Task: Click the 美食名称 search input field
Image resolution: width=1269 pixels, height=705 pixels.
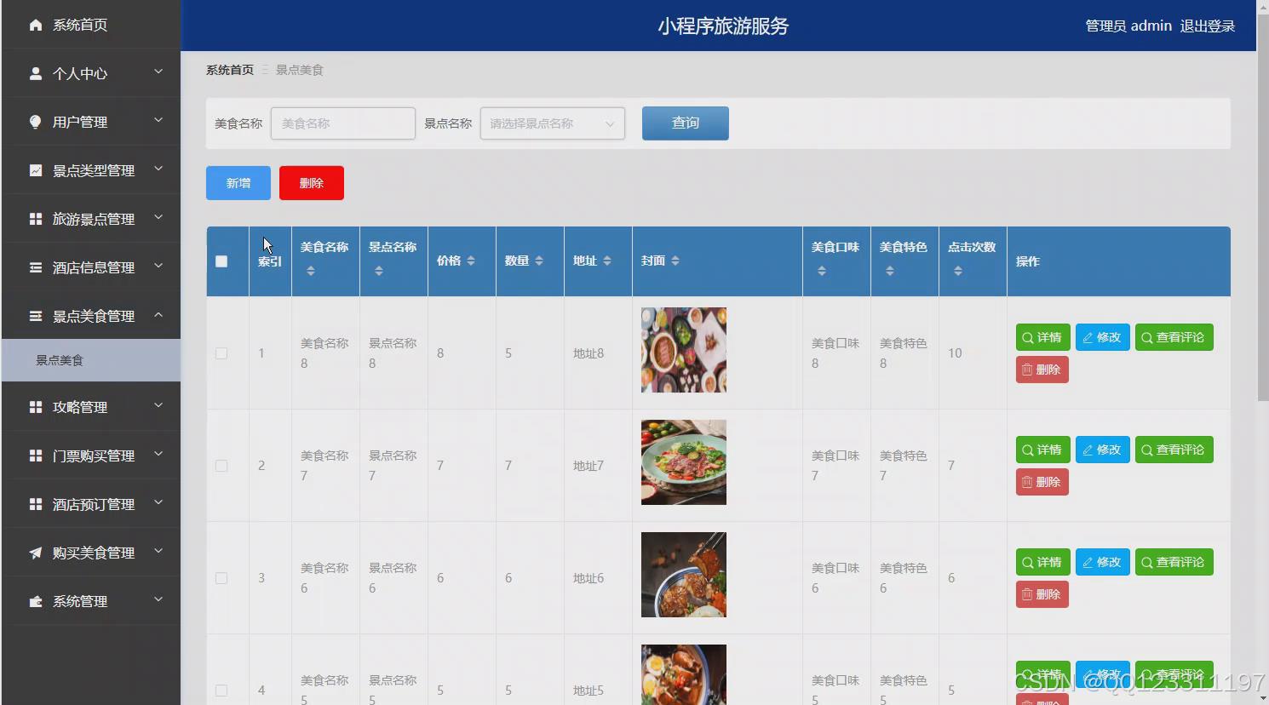Action: coord(343,123)
